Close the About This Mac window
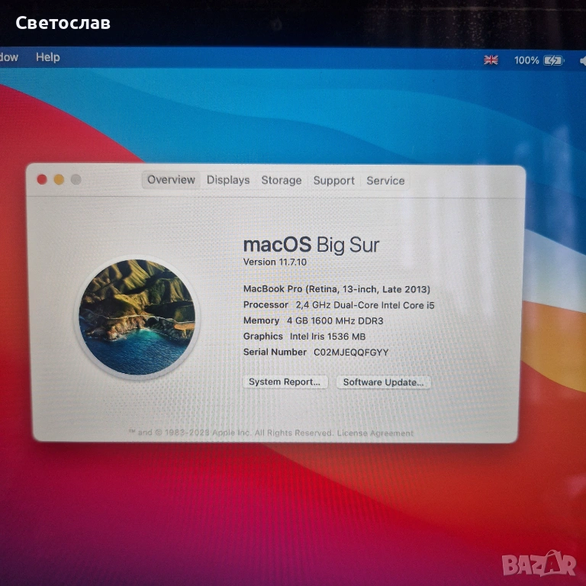Image resolution: width=586 pixels, height=586 pixels. click(x=42, y=180)
